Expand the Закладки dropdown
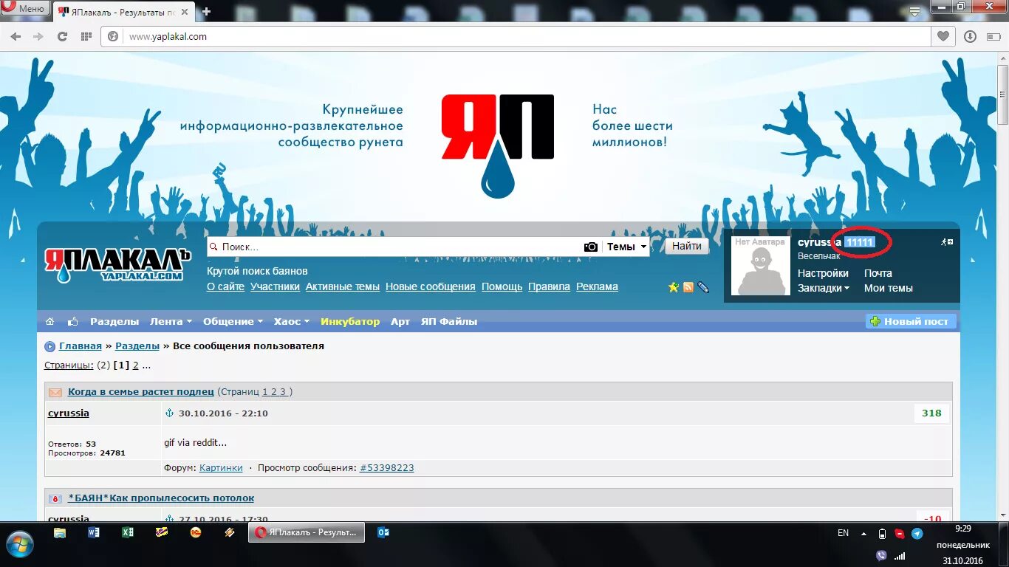The height and width of the screenshot is (567, 1009). pos(824,288)
